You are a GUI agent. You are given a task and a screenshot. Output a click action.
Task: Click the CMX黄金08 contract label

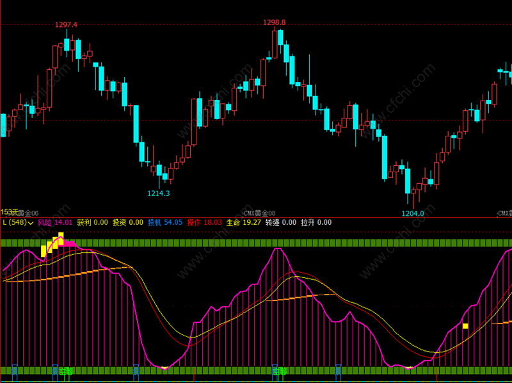(260, 213)
